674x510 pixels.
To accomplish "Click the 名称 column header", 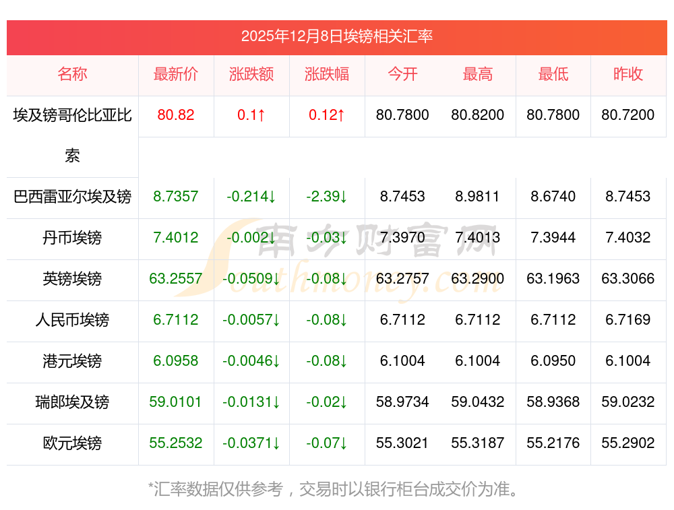I will click(72, 75).
